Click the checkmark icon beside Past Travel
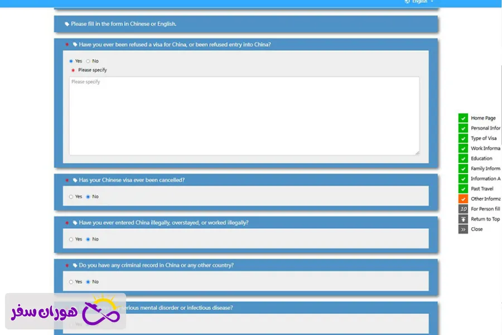The height and width of the screenshot is (335, 502). click(x=463, y=189)
